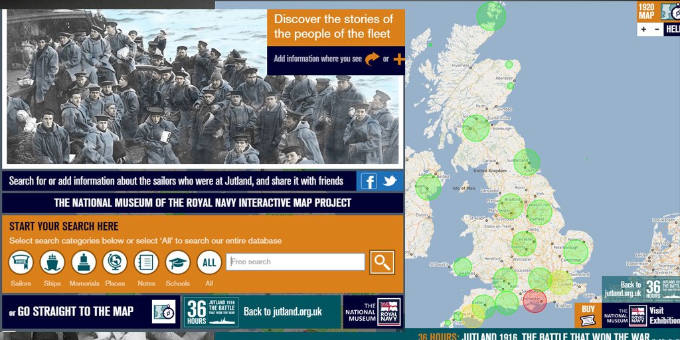The image size is (680, 340).
Task: Open the yellow cluster marker near Plymouth
Action: coord(472,316)
